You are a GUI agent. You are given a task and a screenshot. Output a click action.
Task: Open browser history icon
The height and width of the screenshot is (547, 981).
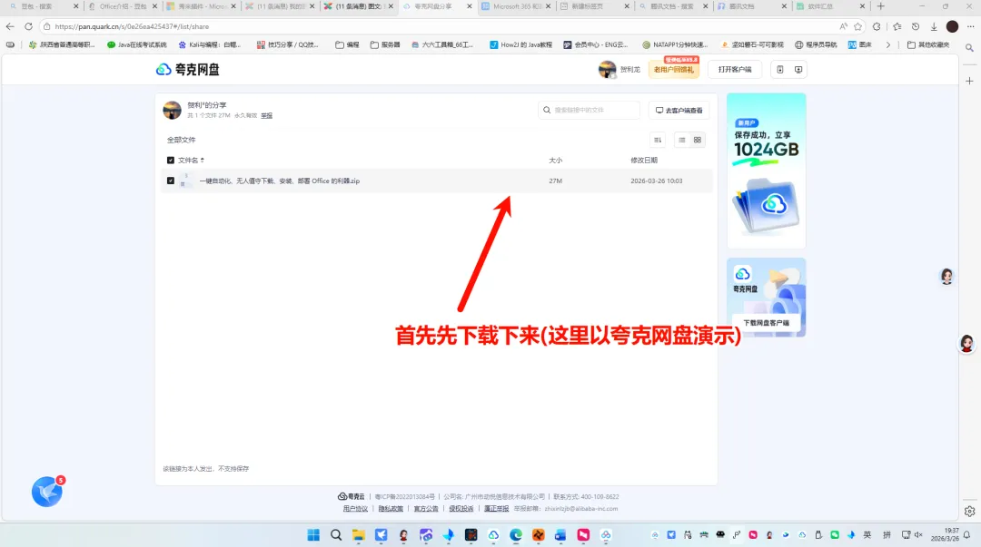[x=916, y=26]
